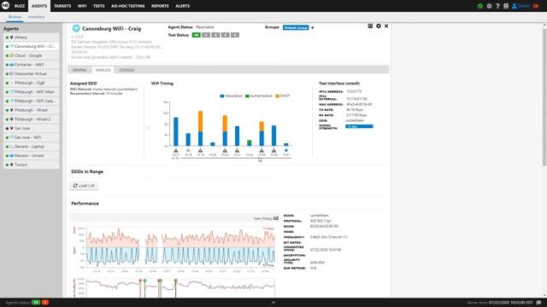
Task: Select the Athens agent
Action: 32,38
